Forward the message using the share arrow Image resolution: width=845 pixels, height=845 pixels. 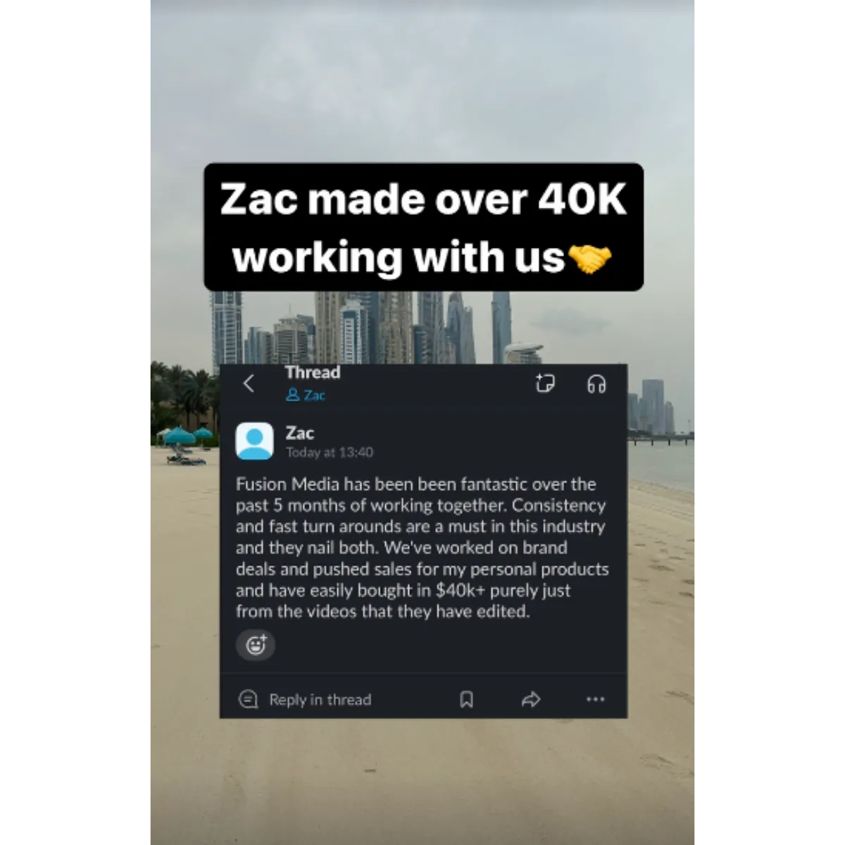531,699
